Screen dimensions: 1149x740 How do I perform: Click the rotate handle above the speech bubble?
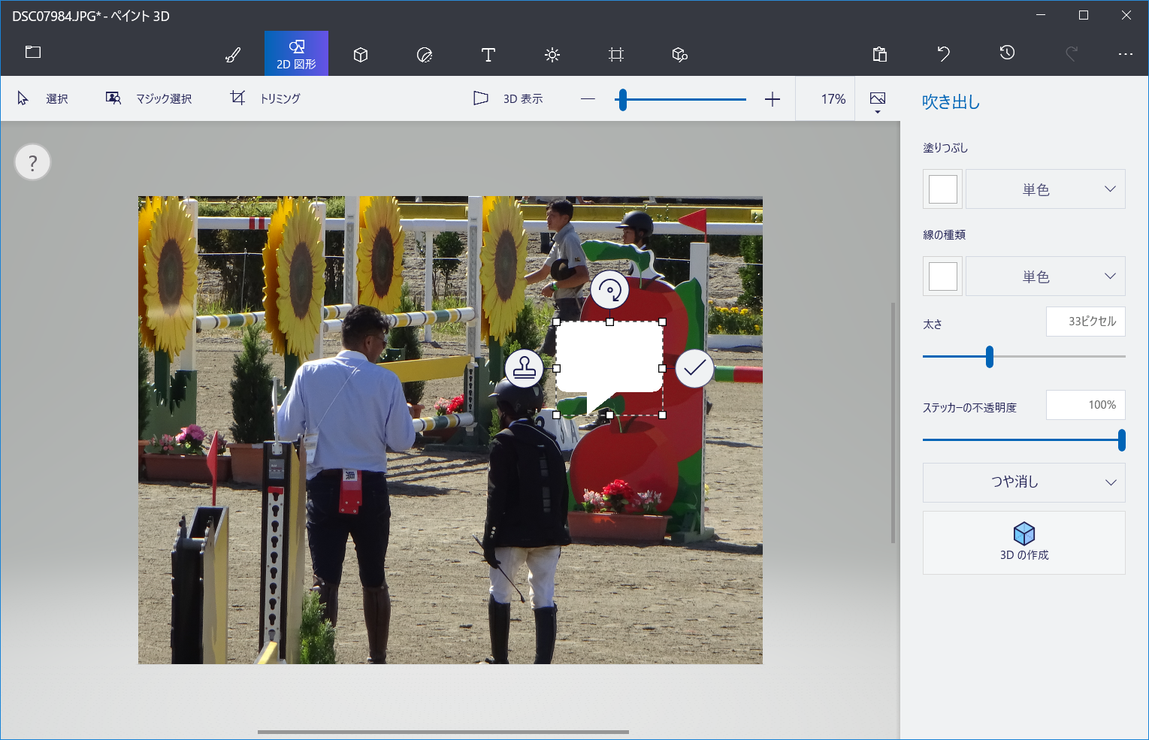click(x=609, y=290)
